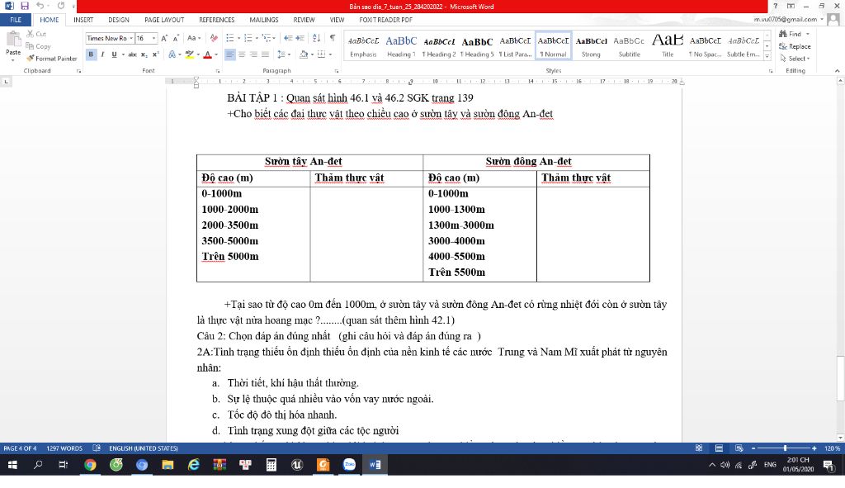845x488 pixels.
Task: Open the Line Spacing dropdown
Action: 283,54
